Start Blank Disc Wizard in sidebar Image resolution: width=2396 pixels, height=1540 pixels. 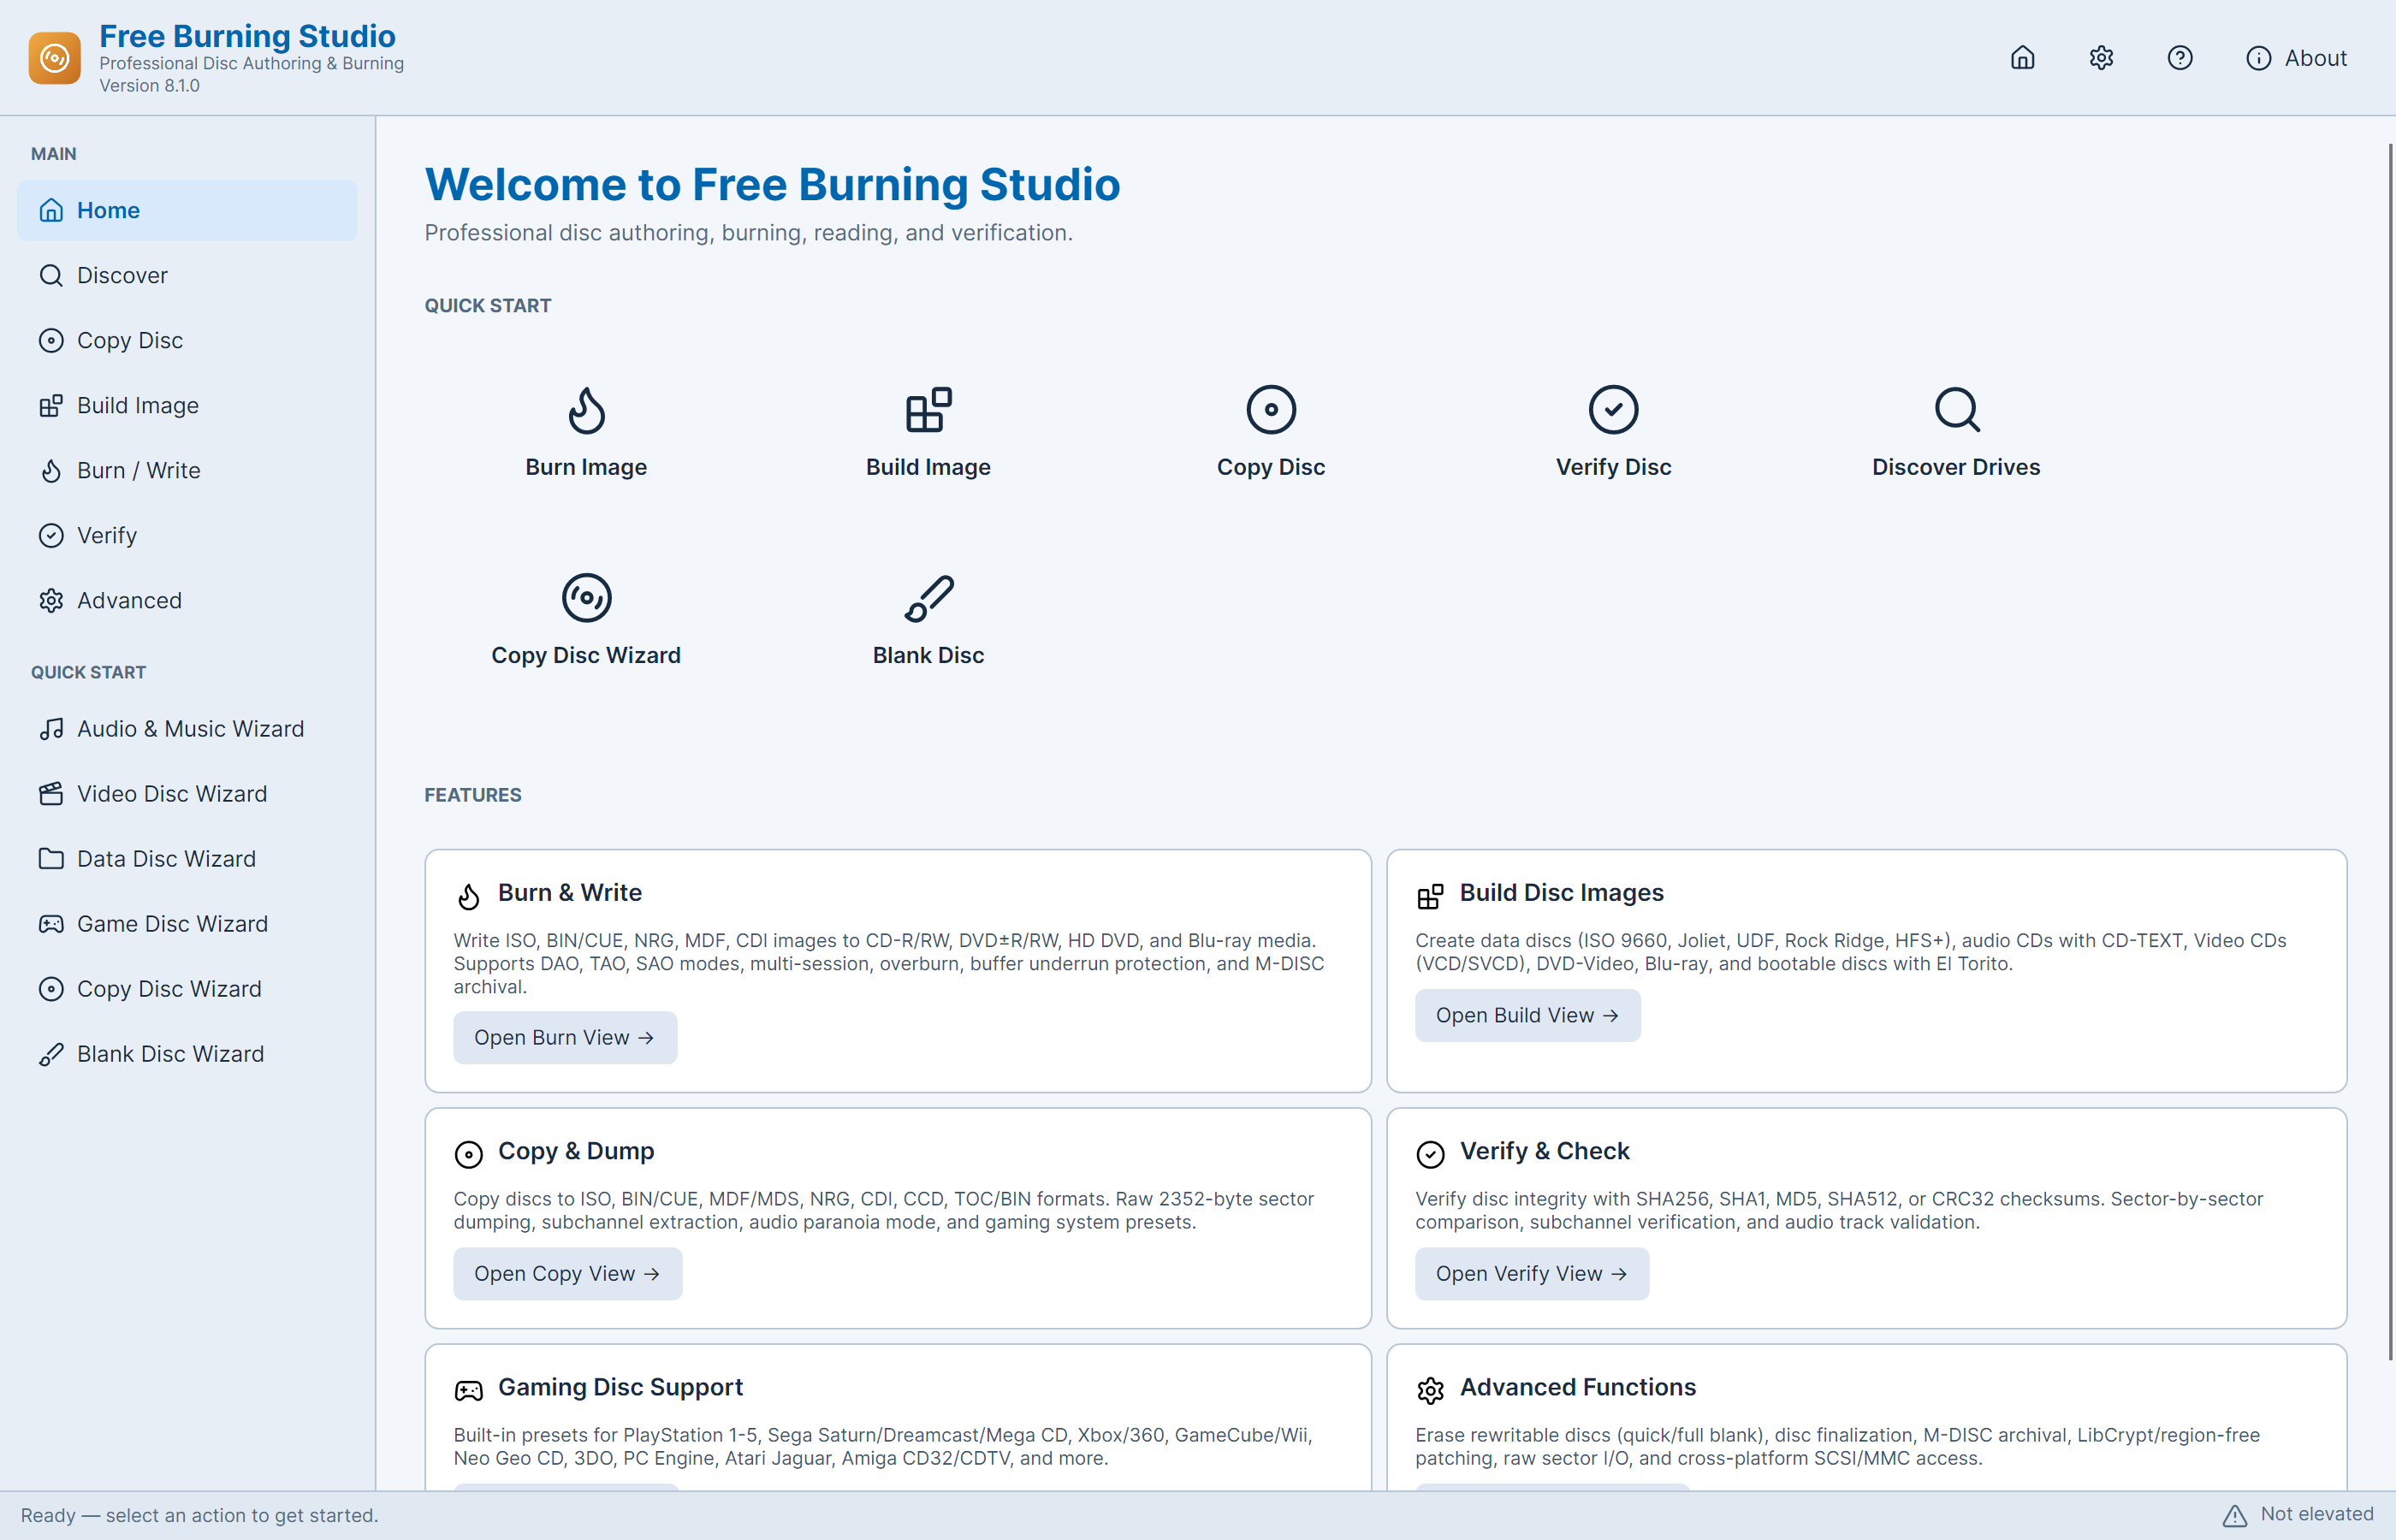[x=187, y=1053]
